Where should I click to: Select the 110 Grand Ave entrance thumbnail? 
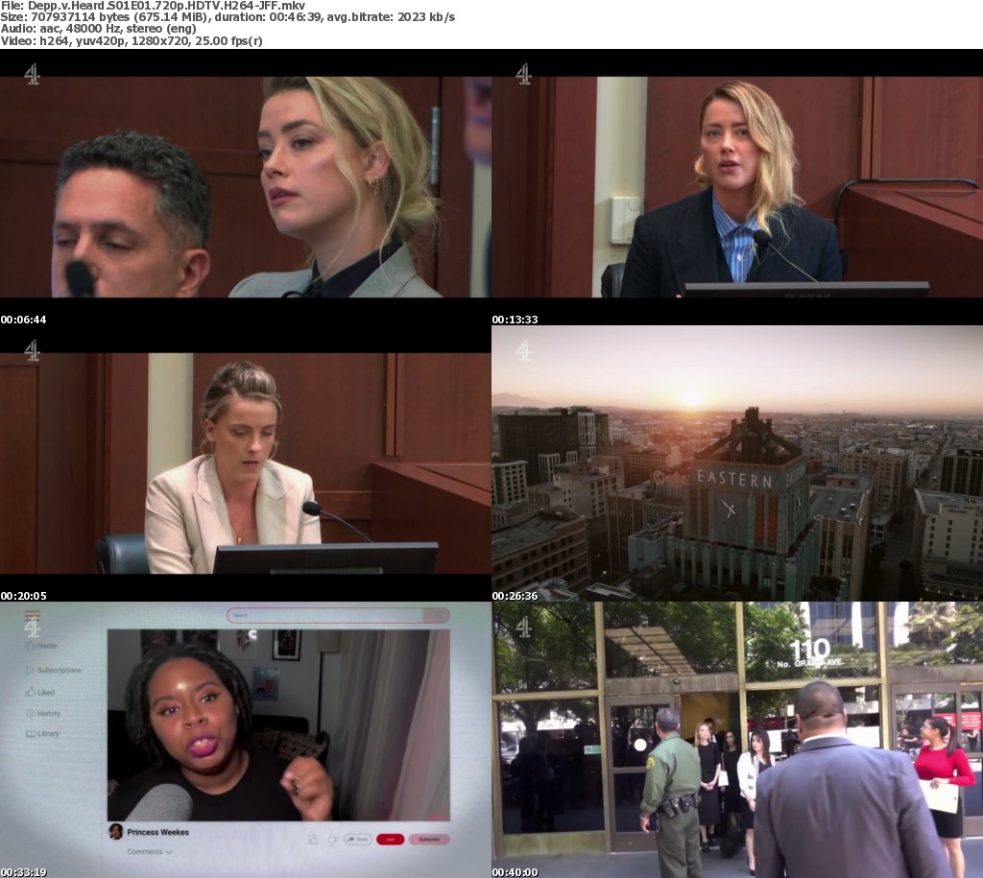(737, 740)
